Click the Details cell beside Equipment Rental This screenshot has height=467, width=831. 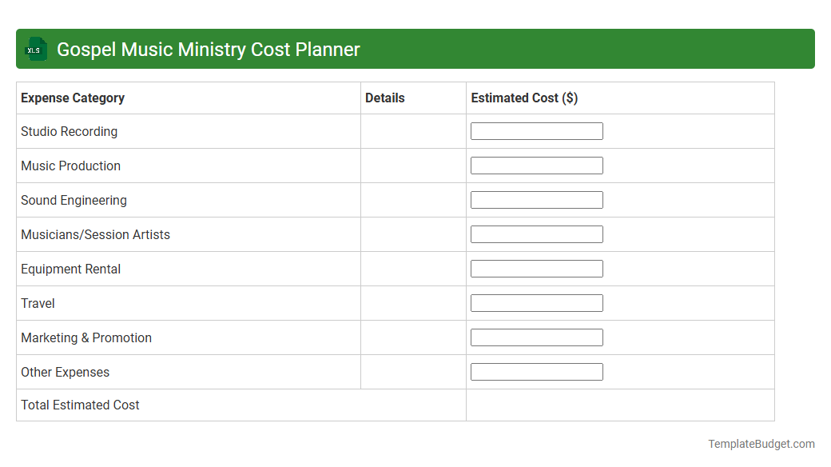[x=413, y=269]
